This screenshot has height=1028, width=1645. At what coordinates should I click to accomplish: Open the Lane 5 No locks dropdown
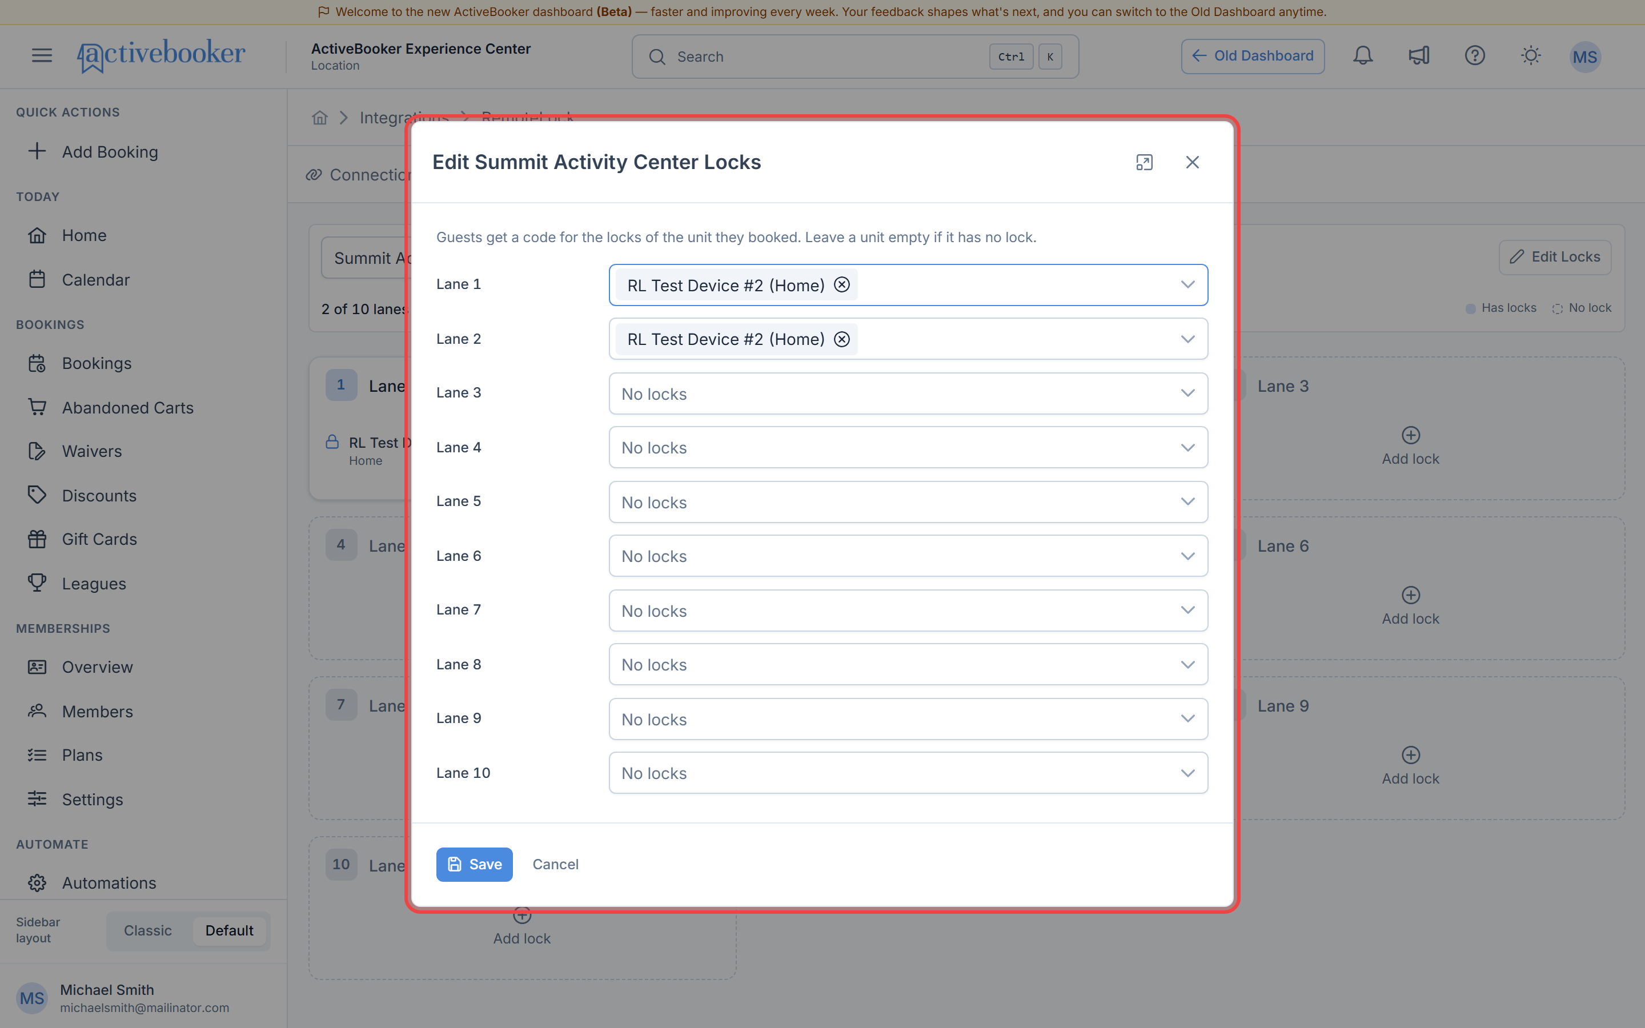click(x=908, y=502)
